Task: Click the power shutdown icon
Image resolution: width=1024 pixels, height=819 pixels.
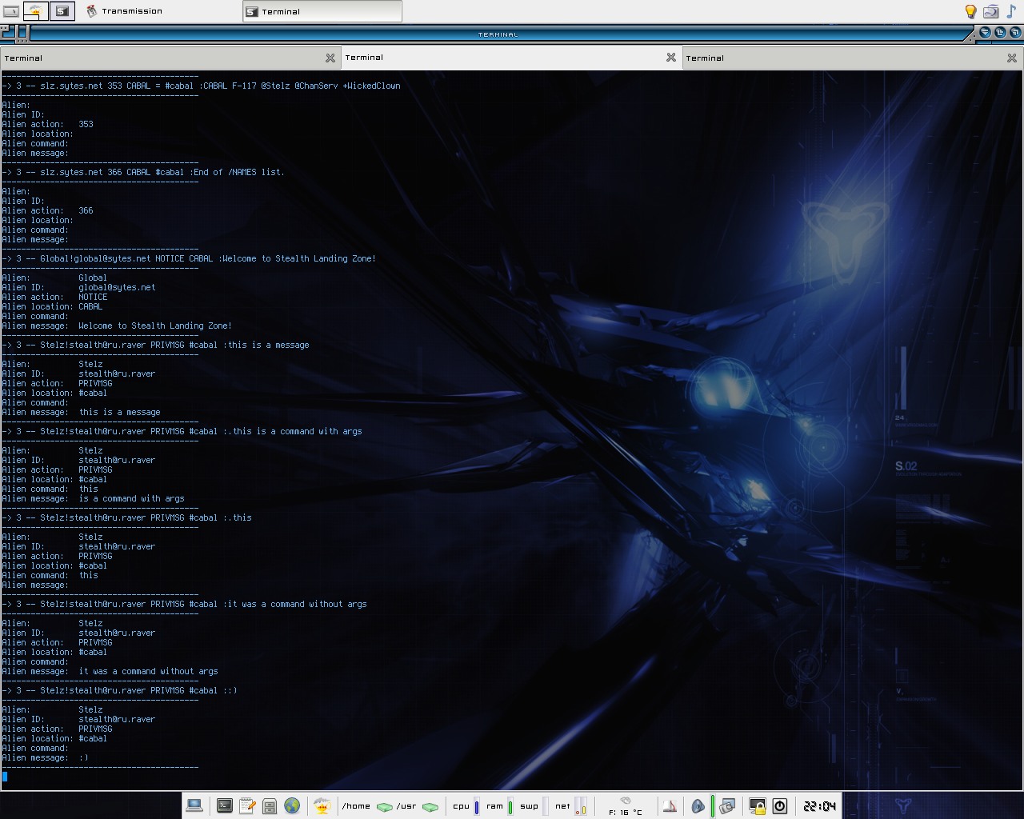Action: (x=780, y=806)
